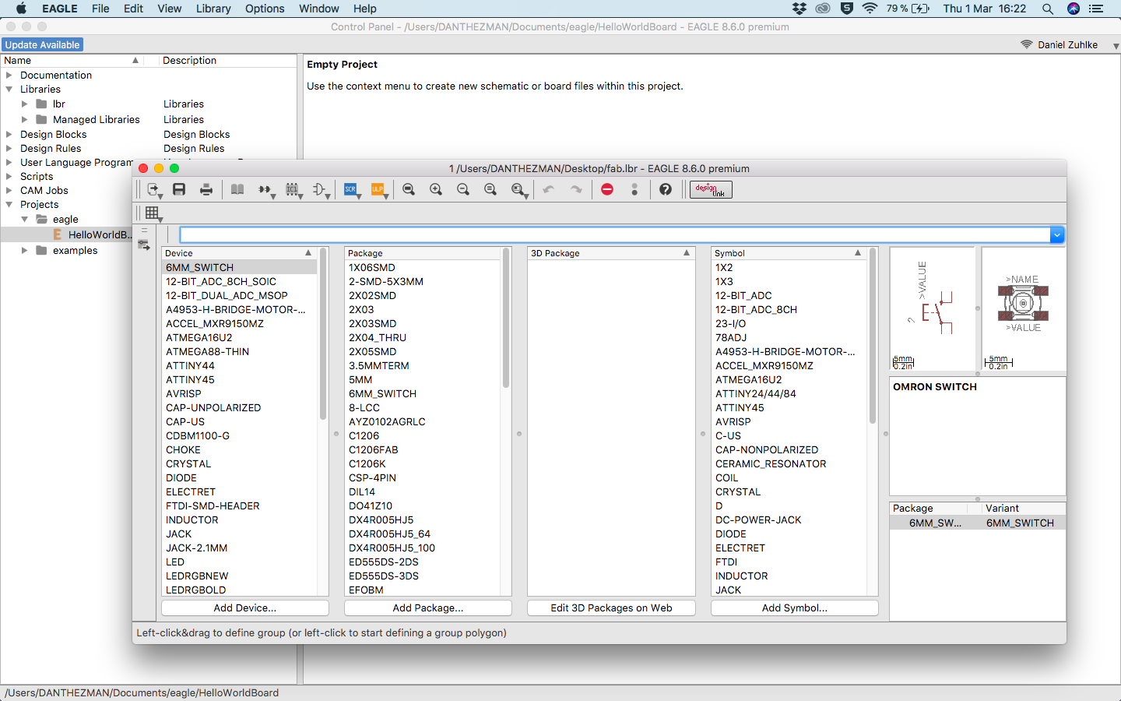Screen dimensions: 1121x701
Task: Sort by the Device column header
Action: pos(239,253)
